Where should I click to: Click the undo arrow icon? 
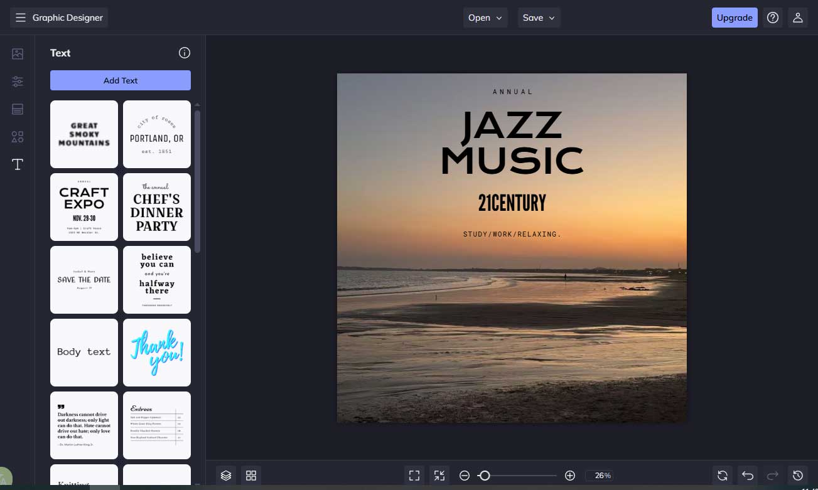(748, 476)
